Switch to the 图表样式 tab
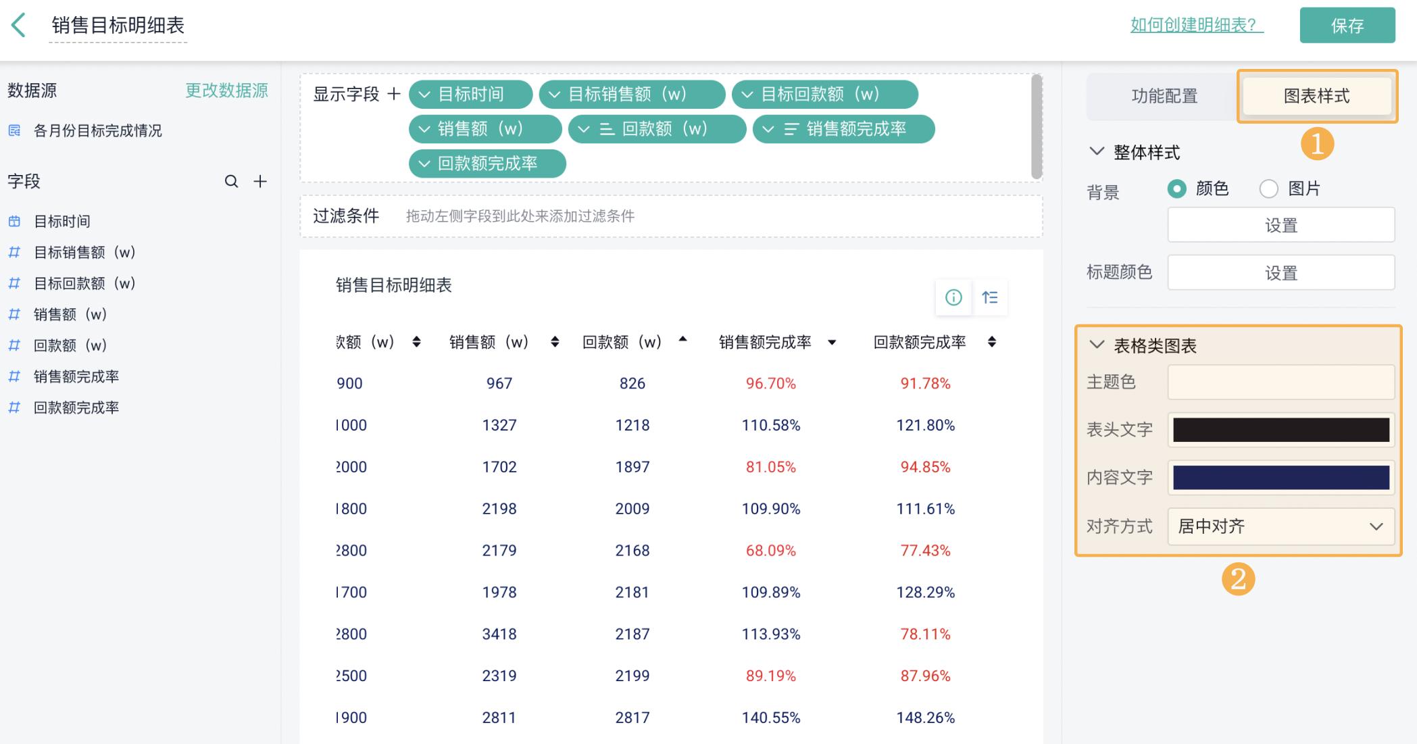The width and height of the screenshot is (1417, 744). (x=1316, y=96)
